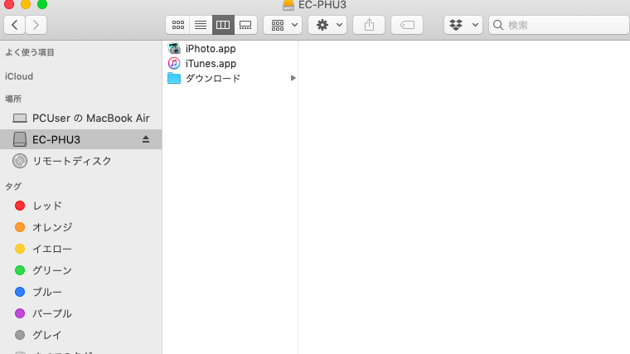The width and height of the screenshot is (630, 354).
Task: Switch to gallery view
Action: click(245, 25)
